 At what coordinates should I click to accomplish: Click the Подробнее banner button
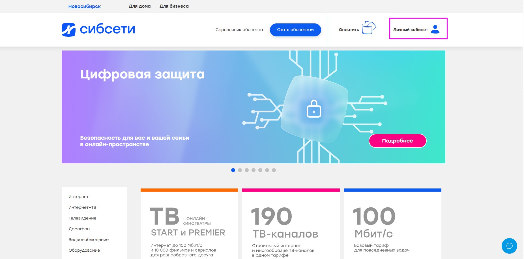398,141
